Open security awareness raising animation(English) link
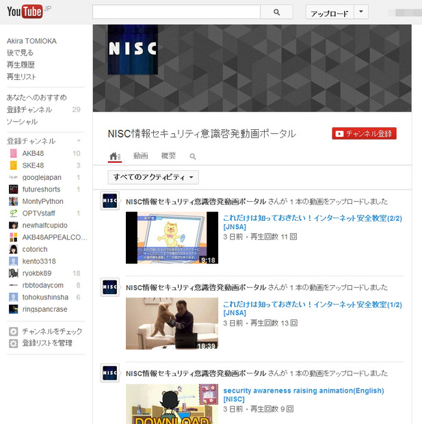The width and height of the screenshot is (422, 424). [x=304, y=395]
